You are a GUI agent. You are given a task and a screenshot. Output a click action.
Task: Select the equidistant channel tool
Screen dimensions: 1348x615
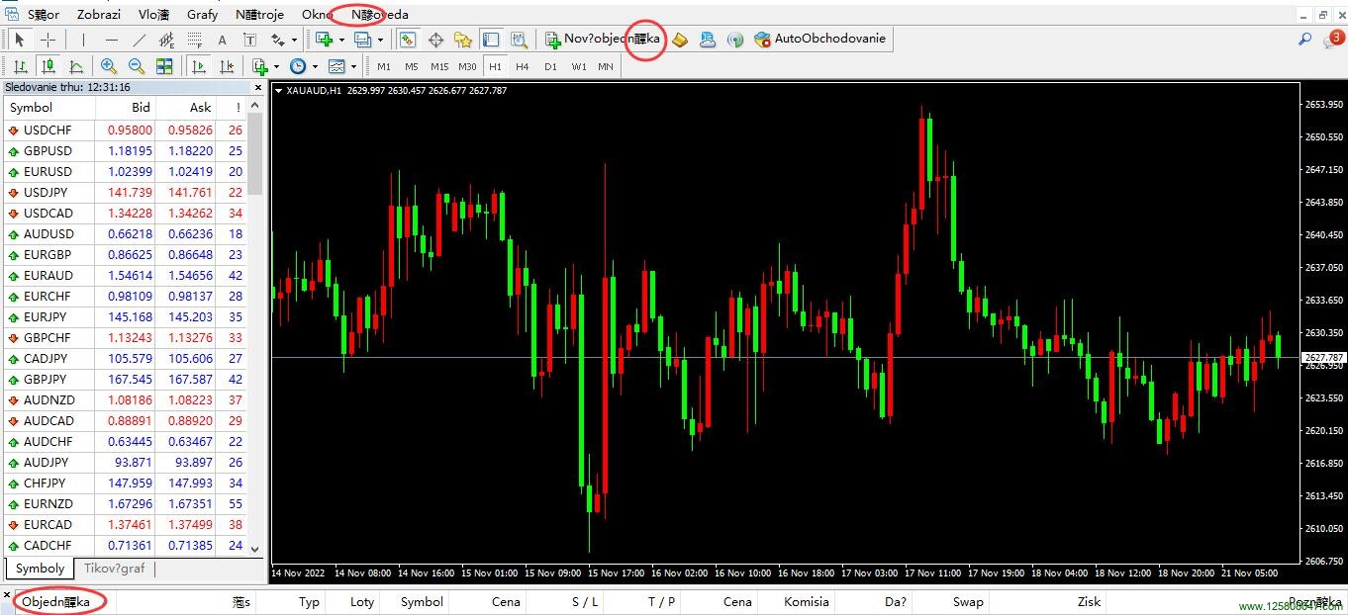(x=166, y=40)
